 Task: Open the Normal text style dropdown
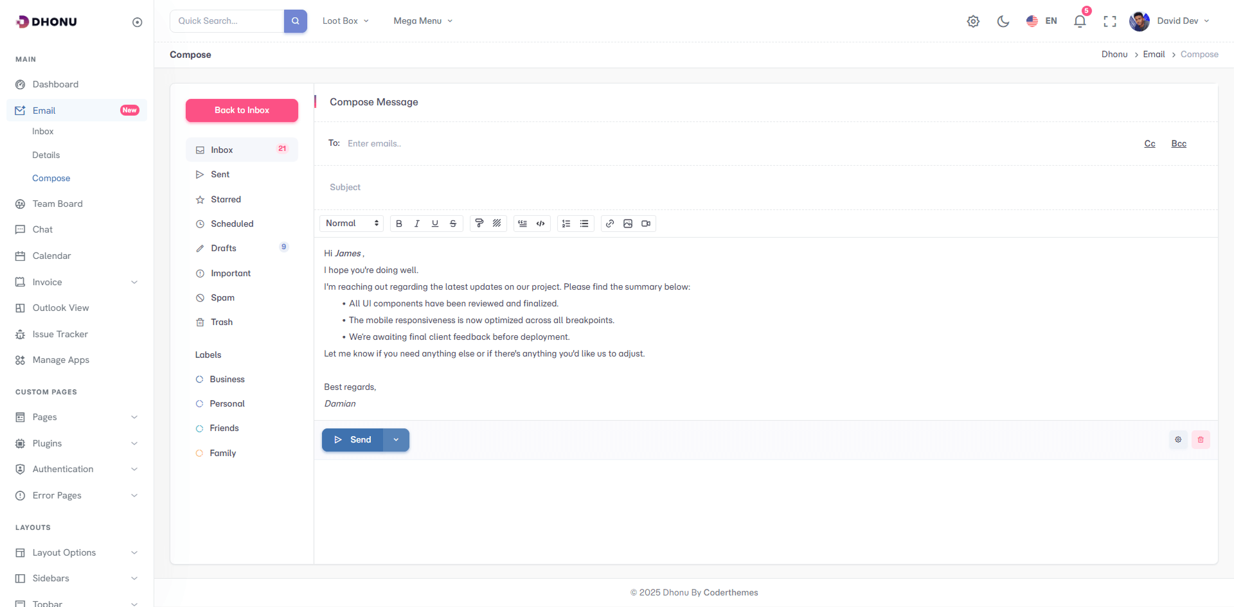coord(352,224)
